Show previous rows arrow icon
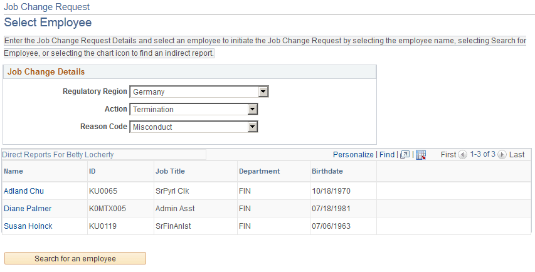 click(x=462, y=155)
